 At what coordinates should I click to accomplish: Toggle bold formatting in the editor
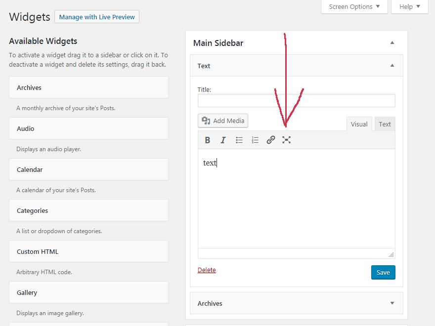[208, 140]
